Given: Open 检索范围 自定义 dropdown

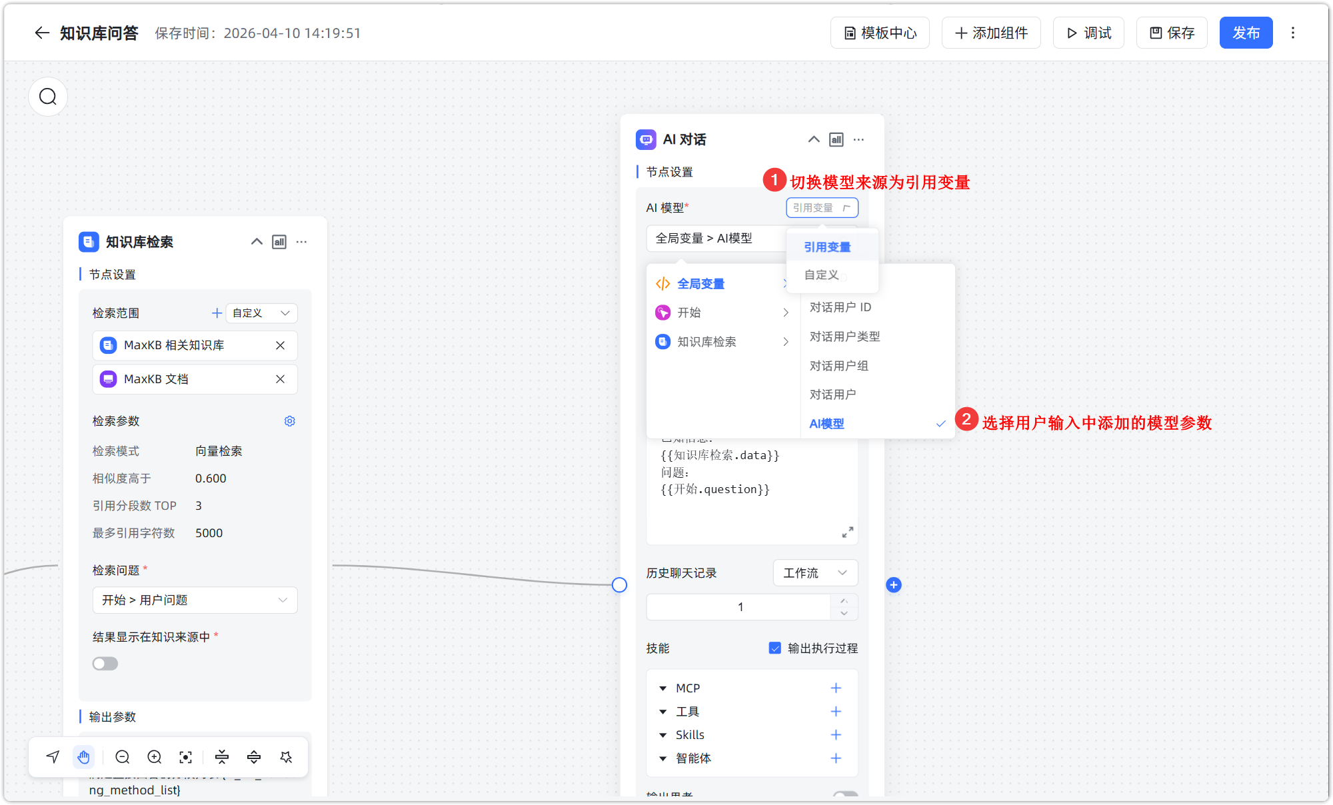Looking at the screenshot, I should tap(261, 313).
